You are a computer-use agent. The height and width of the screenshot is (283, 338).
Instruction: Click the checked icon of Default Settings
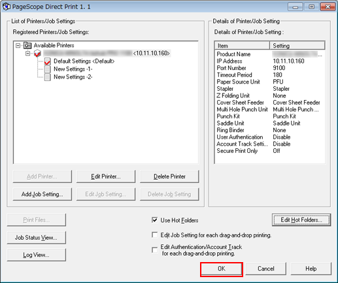coord(47,61)
